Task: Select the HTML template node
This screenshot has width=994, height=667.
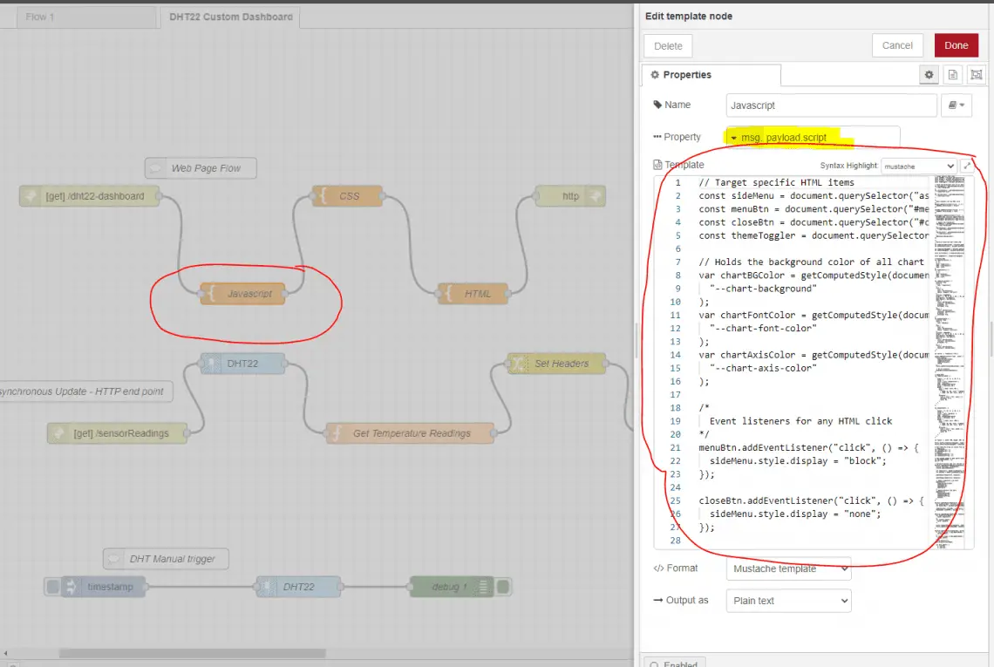Action: point(477,294)
